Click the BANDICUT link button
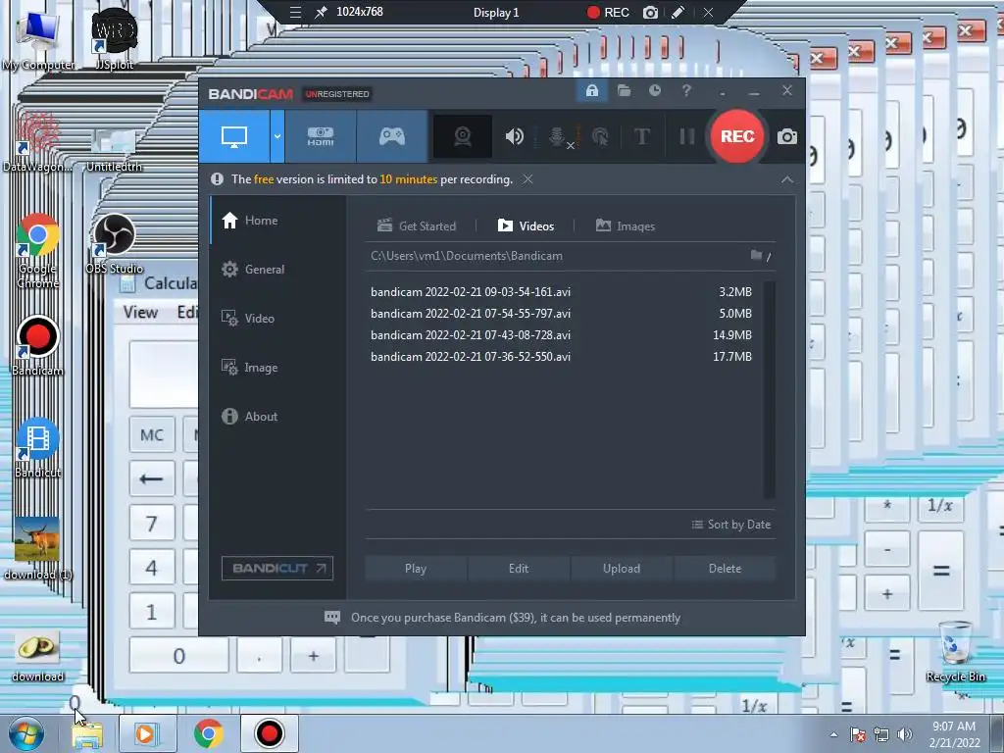1004x753 pixels. click(x=277, y=568)
